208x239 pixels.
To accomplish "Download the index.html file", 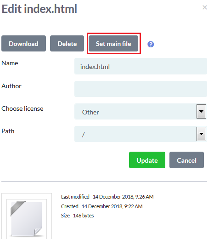I will [x=23, y=44].
